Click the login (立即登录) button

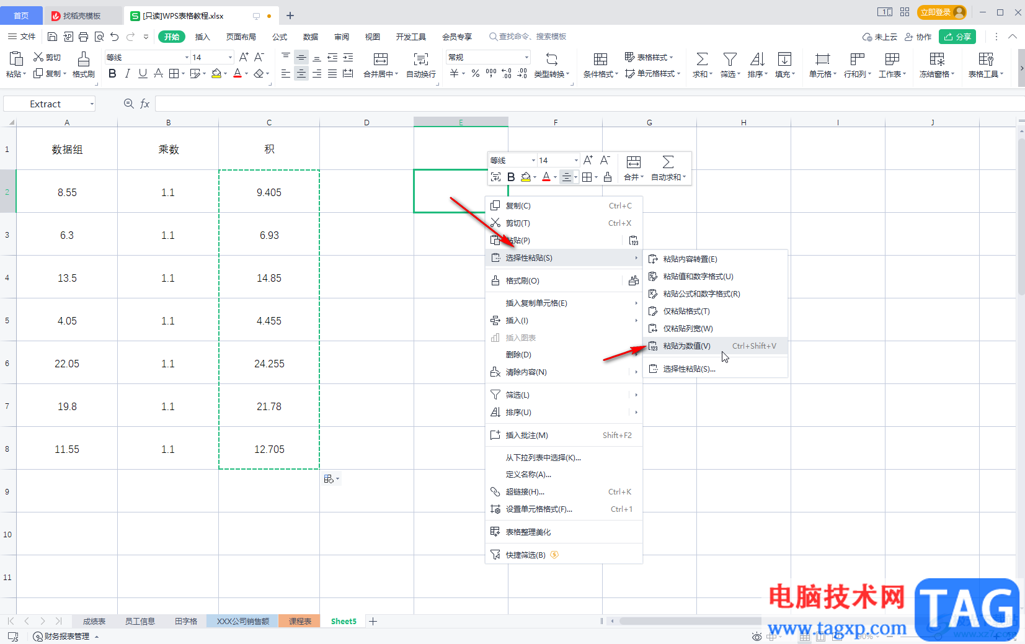(x=941, y=12)
